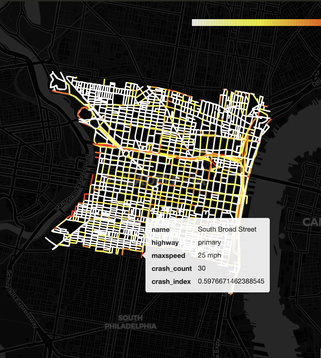Select the 'South Broad Street' name value in tooltip

(x=227, y=229)
